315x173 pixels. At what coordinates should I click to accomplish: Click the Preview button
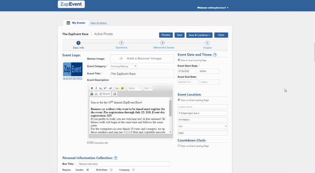click(166, 35)
